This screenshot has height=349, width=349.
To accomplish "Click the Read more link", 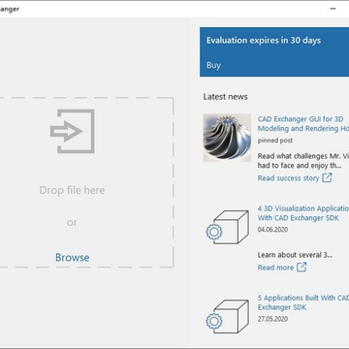I will click(275, 268).
